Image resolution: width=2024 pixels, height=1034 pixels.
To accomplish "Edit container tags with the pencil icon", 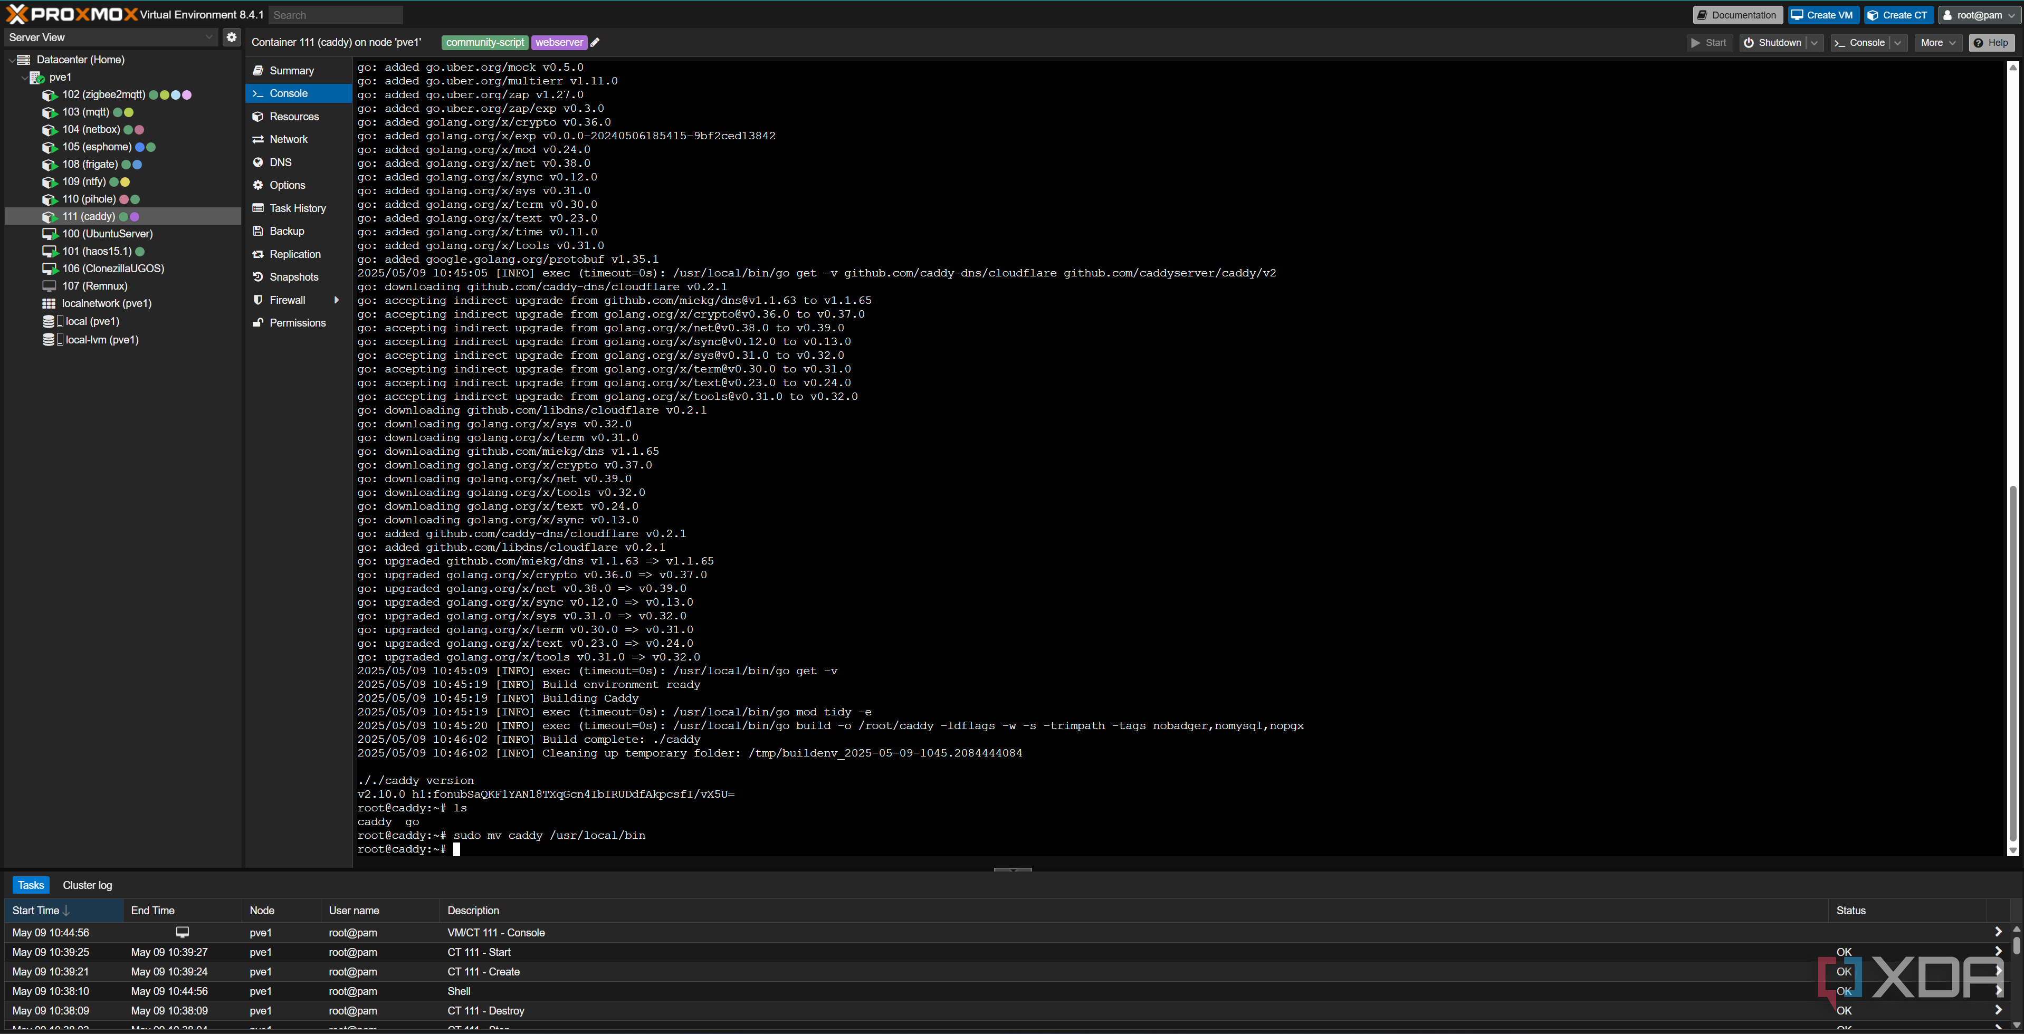I will (595, 42).
